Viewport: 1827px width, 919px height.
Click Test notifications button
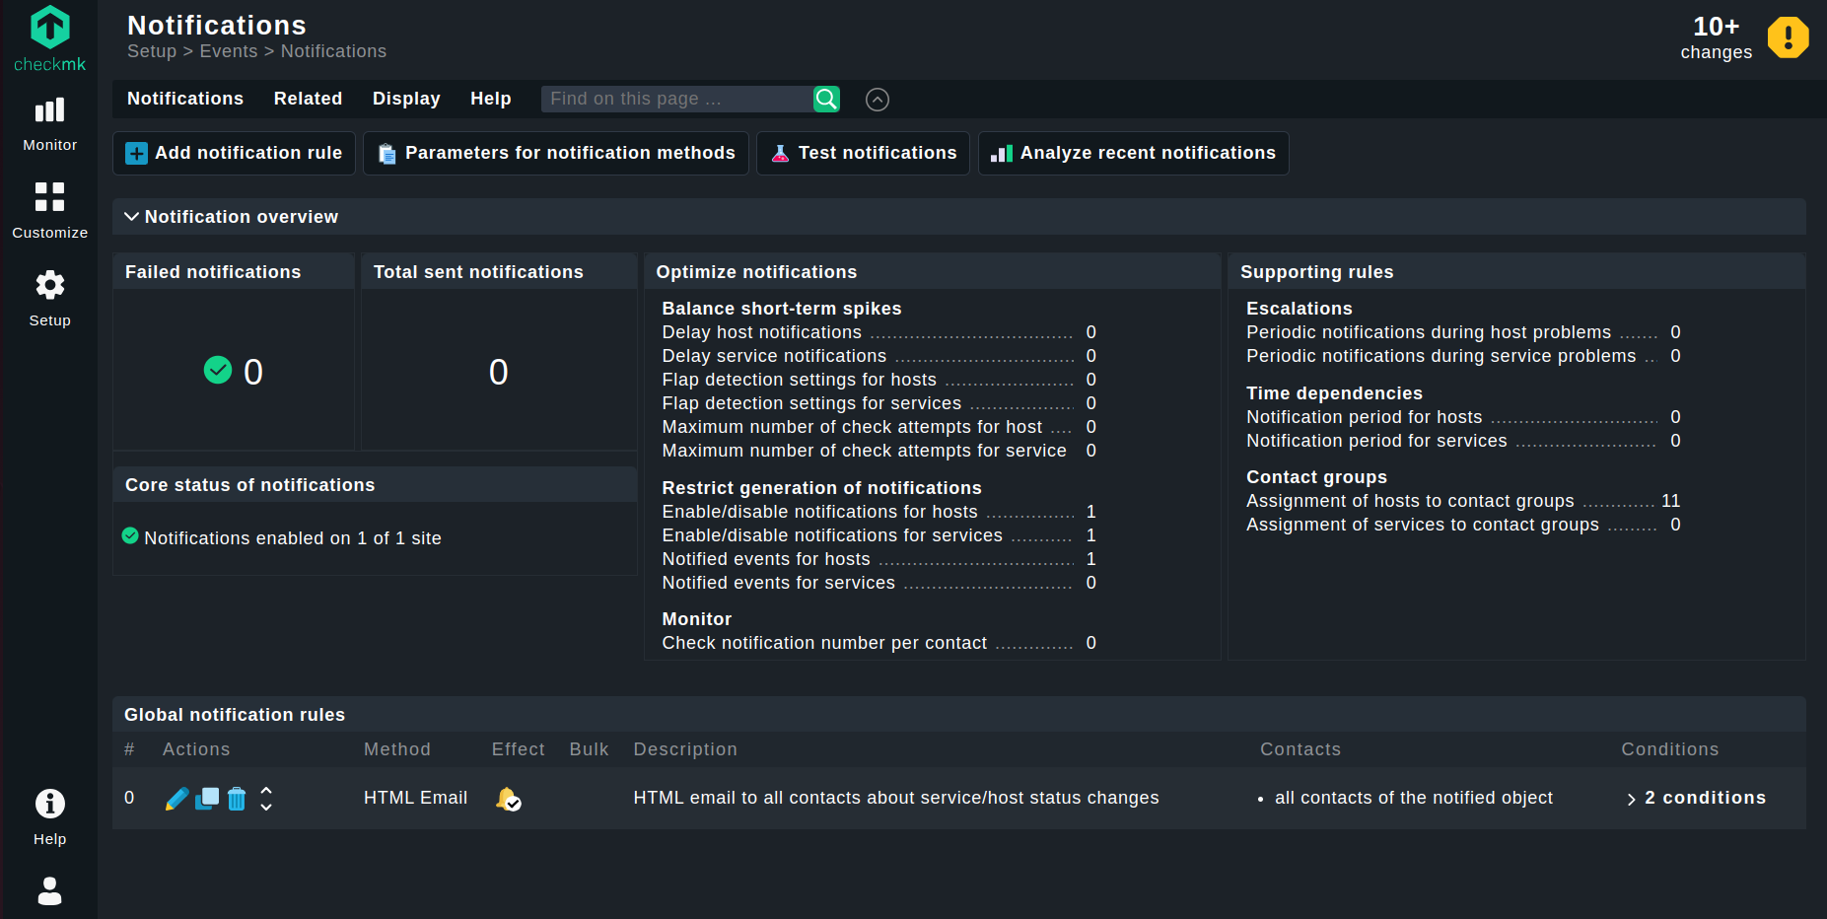pos(863,153)
